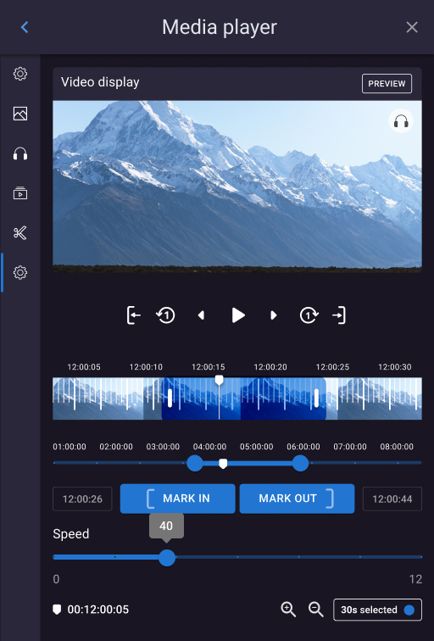Click the Speed slider handle at 40
The height and width of the screenshot is (641, 434).
pos(167,558)
